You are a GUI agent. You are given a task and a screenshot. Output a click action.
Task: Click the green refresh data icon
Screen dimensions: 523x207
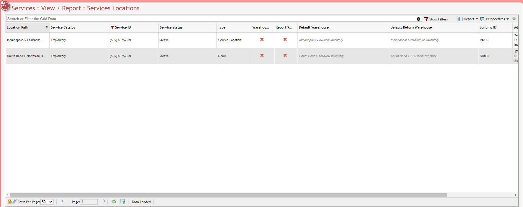[x=114, y=201]
